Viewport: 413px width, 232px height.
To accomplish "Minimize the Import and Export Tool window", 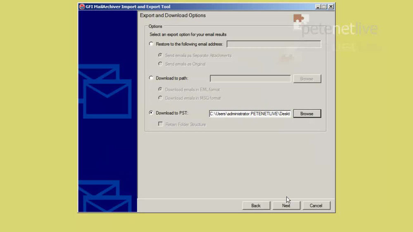I will point(318,7).
